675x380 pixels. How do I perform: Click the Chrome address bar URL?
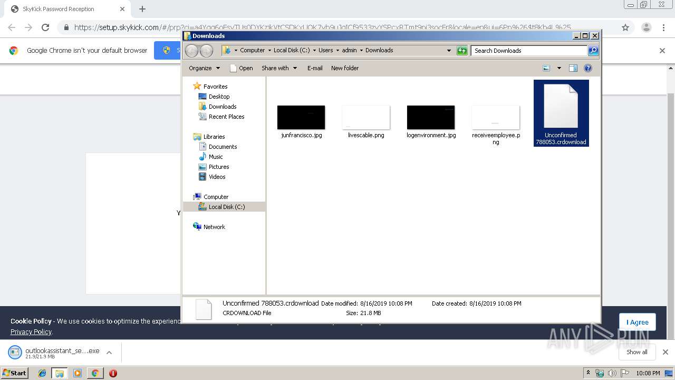click(323, 27)
